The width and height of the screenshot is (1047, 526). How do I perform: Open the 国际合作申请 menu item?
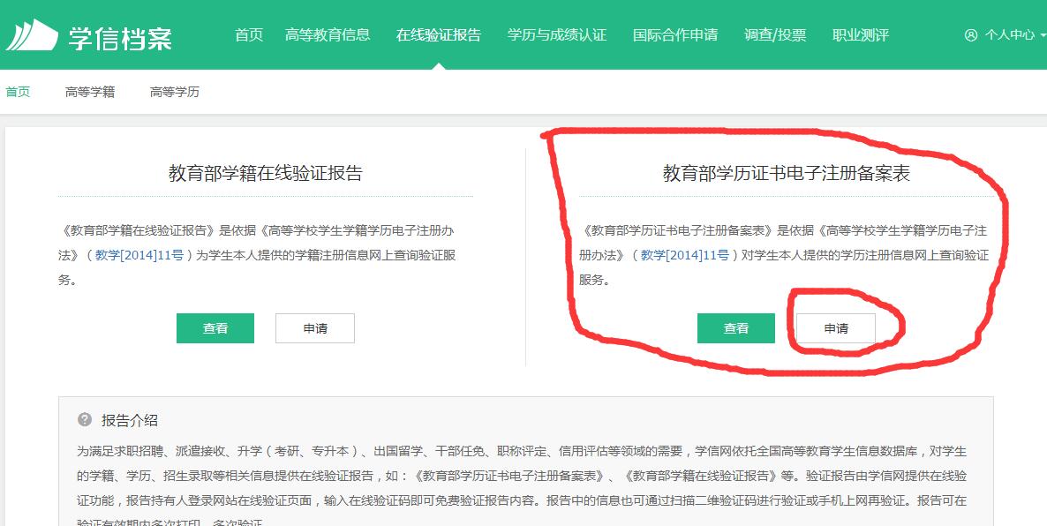click(x=675, y=35)
